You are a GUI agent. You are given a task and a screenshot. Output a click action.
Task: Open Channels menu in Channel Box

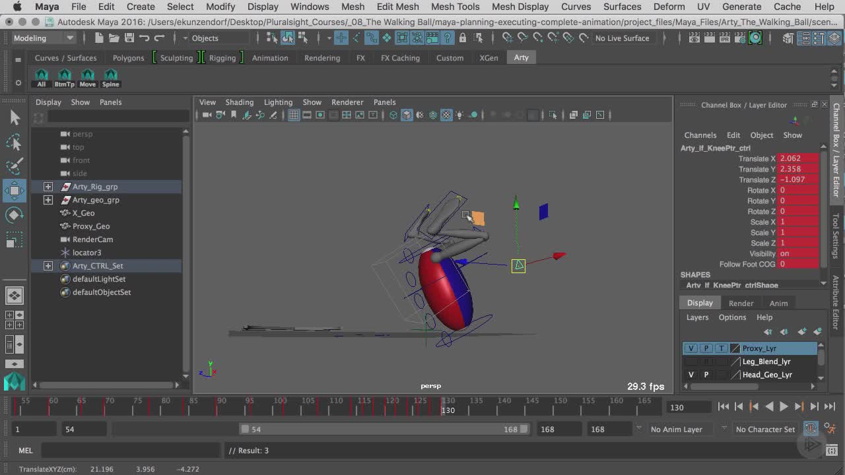coord(700,135)
